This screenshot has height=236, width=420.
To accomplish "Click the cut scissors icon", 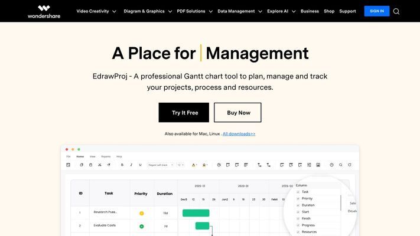I will coord(100,165).
